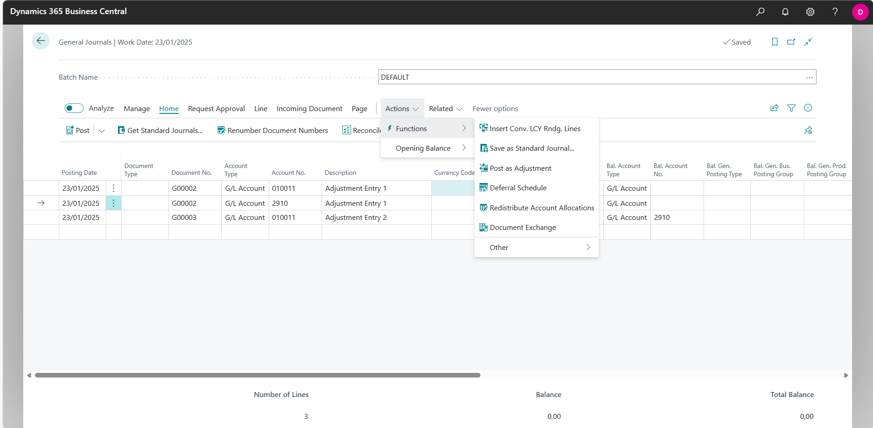Choose Post as Adjustment
Image resolution: width=873 pixels, height=428 pixels.
[x=536, y=168]
